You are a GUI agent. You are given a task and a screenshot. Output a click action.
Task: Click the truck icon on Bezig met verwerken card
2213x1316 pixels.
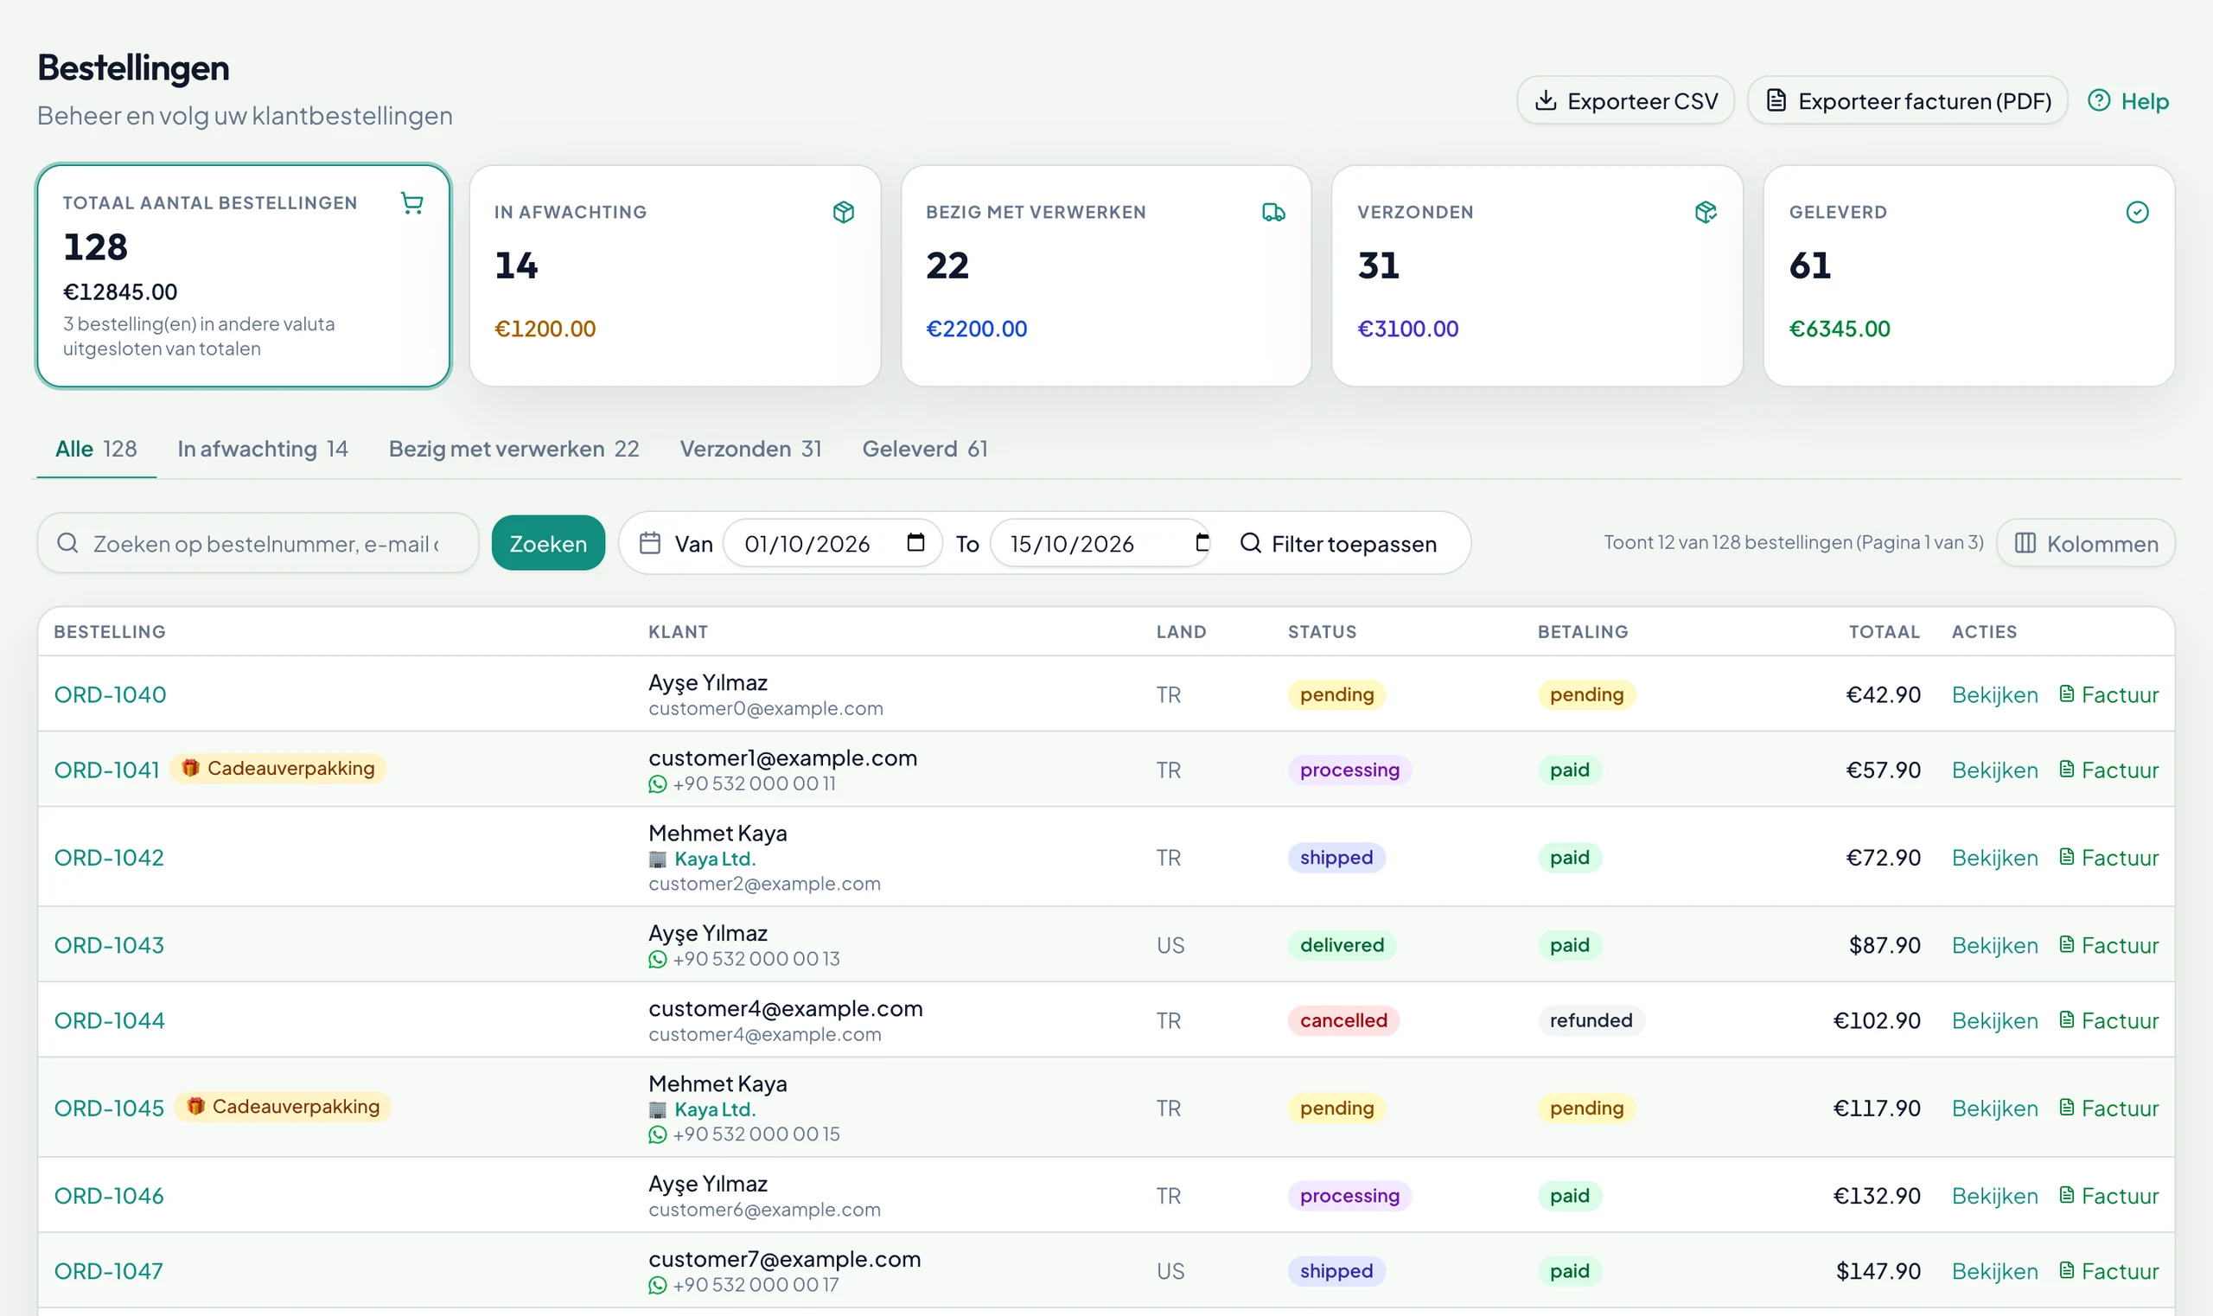1273,212
